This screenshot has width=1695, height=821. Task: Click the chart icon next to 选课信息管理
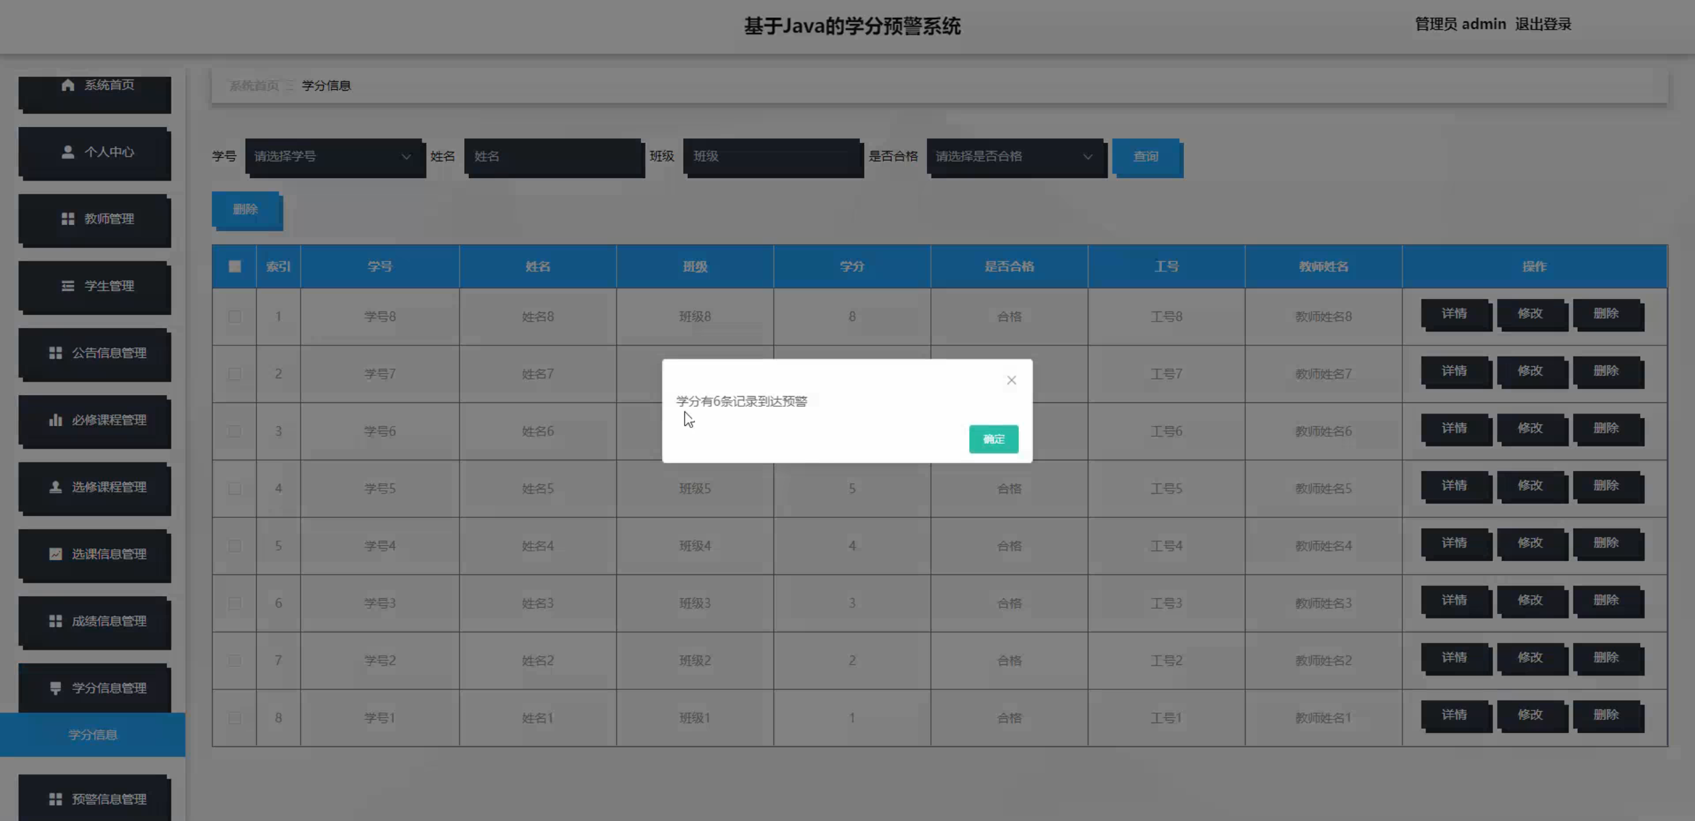56,554
